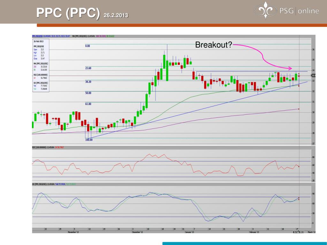Click the SO panel header label
The image size is (327, 245).
54,184
